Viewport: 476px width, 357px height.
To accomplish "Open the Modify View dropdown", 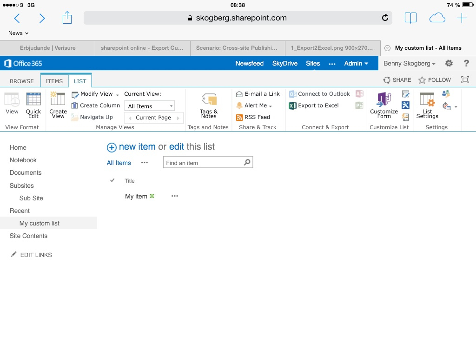I will [x=95, y=94].
